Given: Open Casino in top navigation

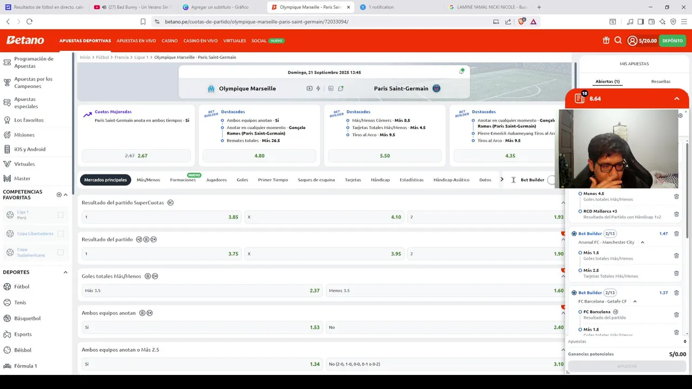Looking at the screenshot, I should (x=170, y=41).
